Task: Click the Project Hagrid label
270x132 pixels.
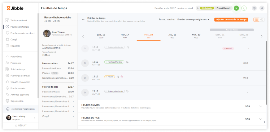Action: tap(223, 8)
